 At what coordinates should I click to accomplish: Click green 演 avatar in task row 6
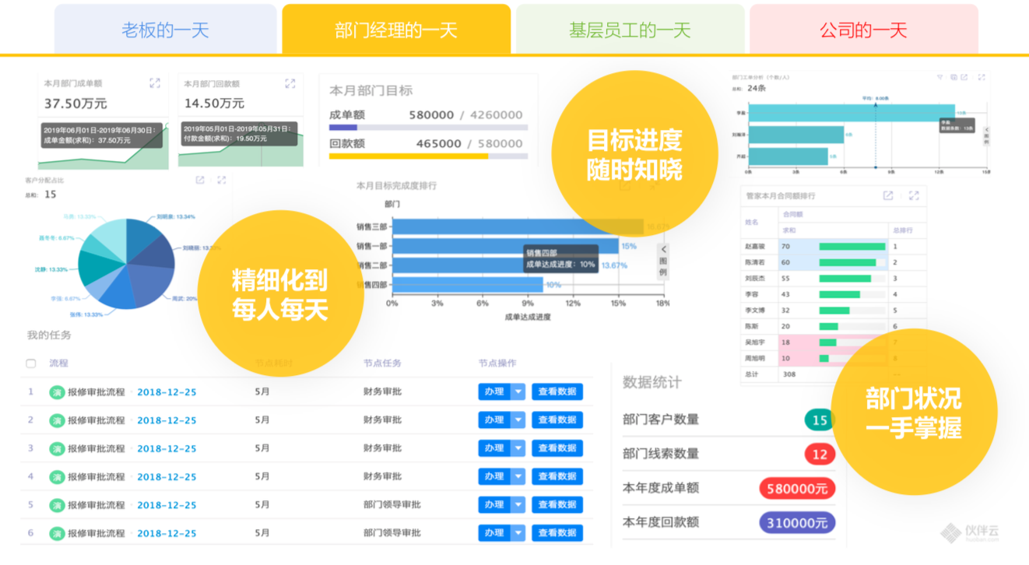pos(57,533)
